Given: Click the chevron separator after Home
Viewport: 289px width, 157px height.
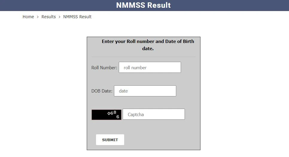Looking at the screenshot, I should click(38, 17).
